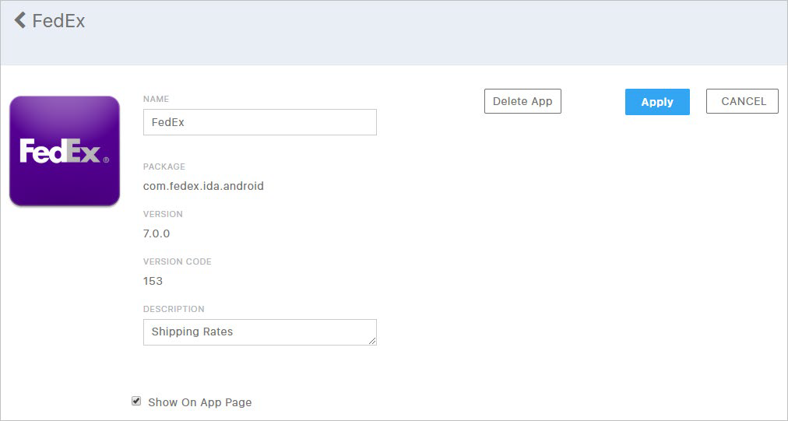Select the version code value 153
Screen dimensions: 788x421
point(153,281)
